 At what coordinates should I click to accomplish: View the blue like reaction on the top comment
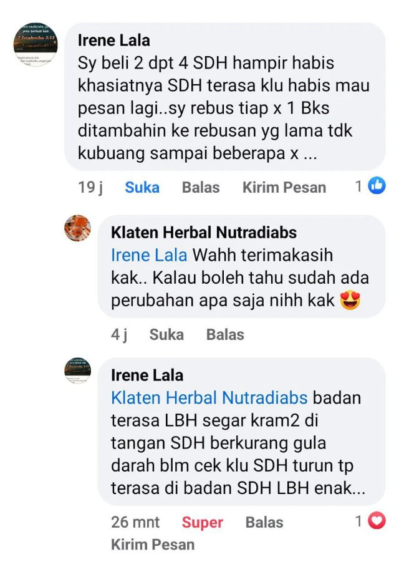377,186
